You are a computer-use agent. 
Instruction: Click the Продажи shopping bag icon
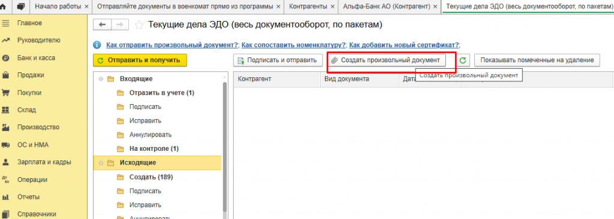[x=5, y=75]
